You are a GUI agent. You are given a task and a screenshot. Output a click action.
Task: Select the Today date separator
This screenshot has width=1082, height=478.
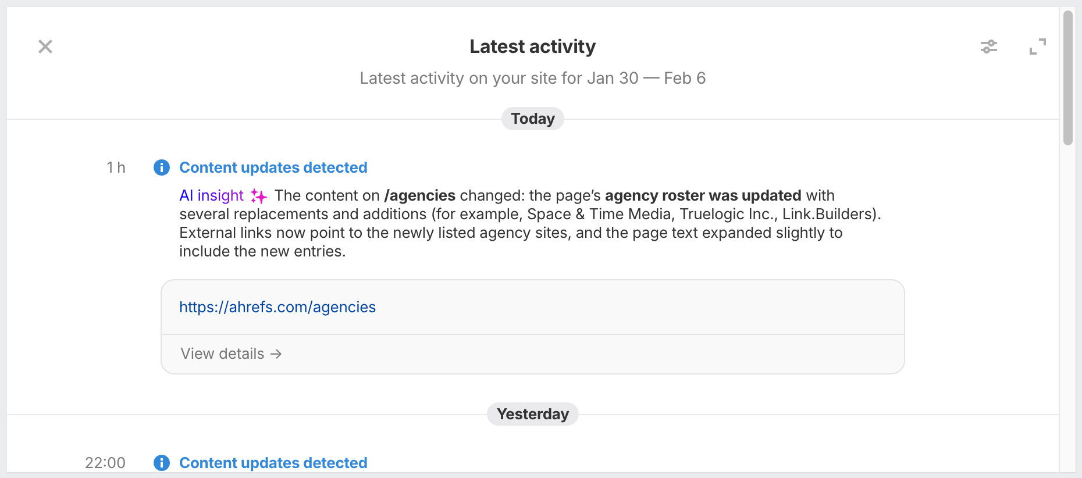tap(533, 119)
